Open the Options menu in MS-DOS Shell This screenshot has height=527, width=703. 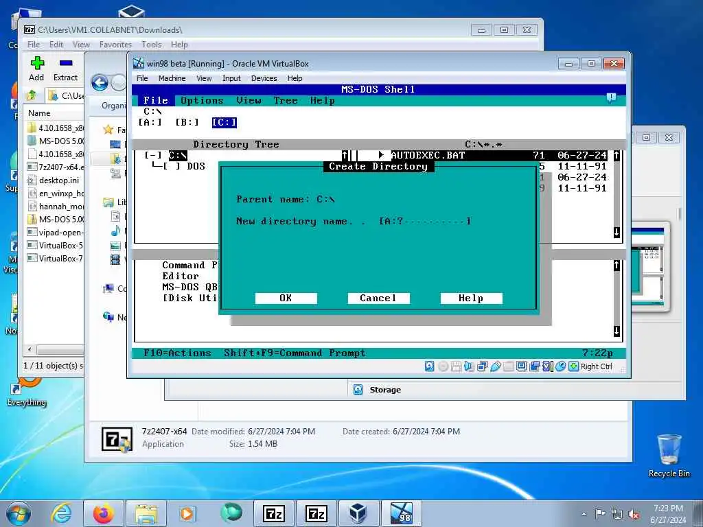point(202,100)
